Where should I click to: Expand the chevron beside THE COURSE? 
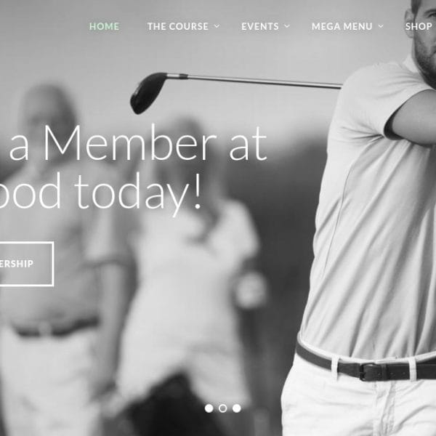pyautogui.click(x=217, y=26)
